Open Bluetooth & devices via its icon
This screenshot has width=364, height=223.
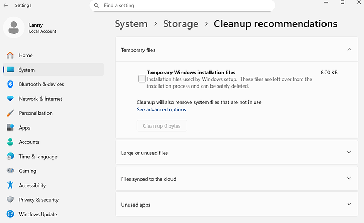10,84
